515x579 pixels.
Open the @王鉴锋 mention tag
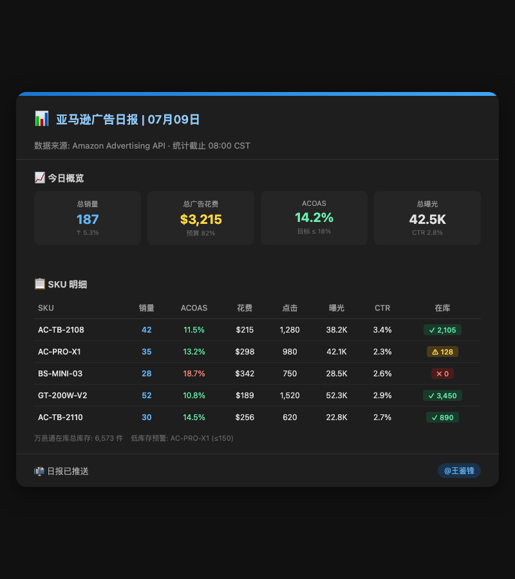[x=459, y=471]
